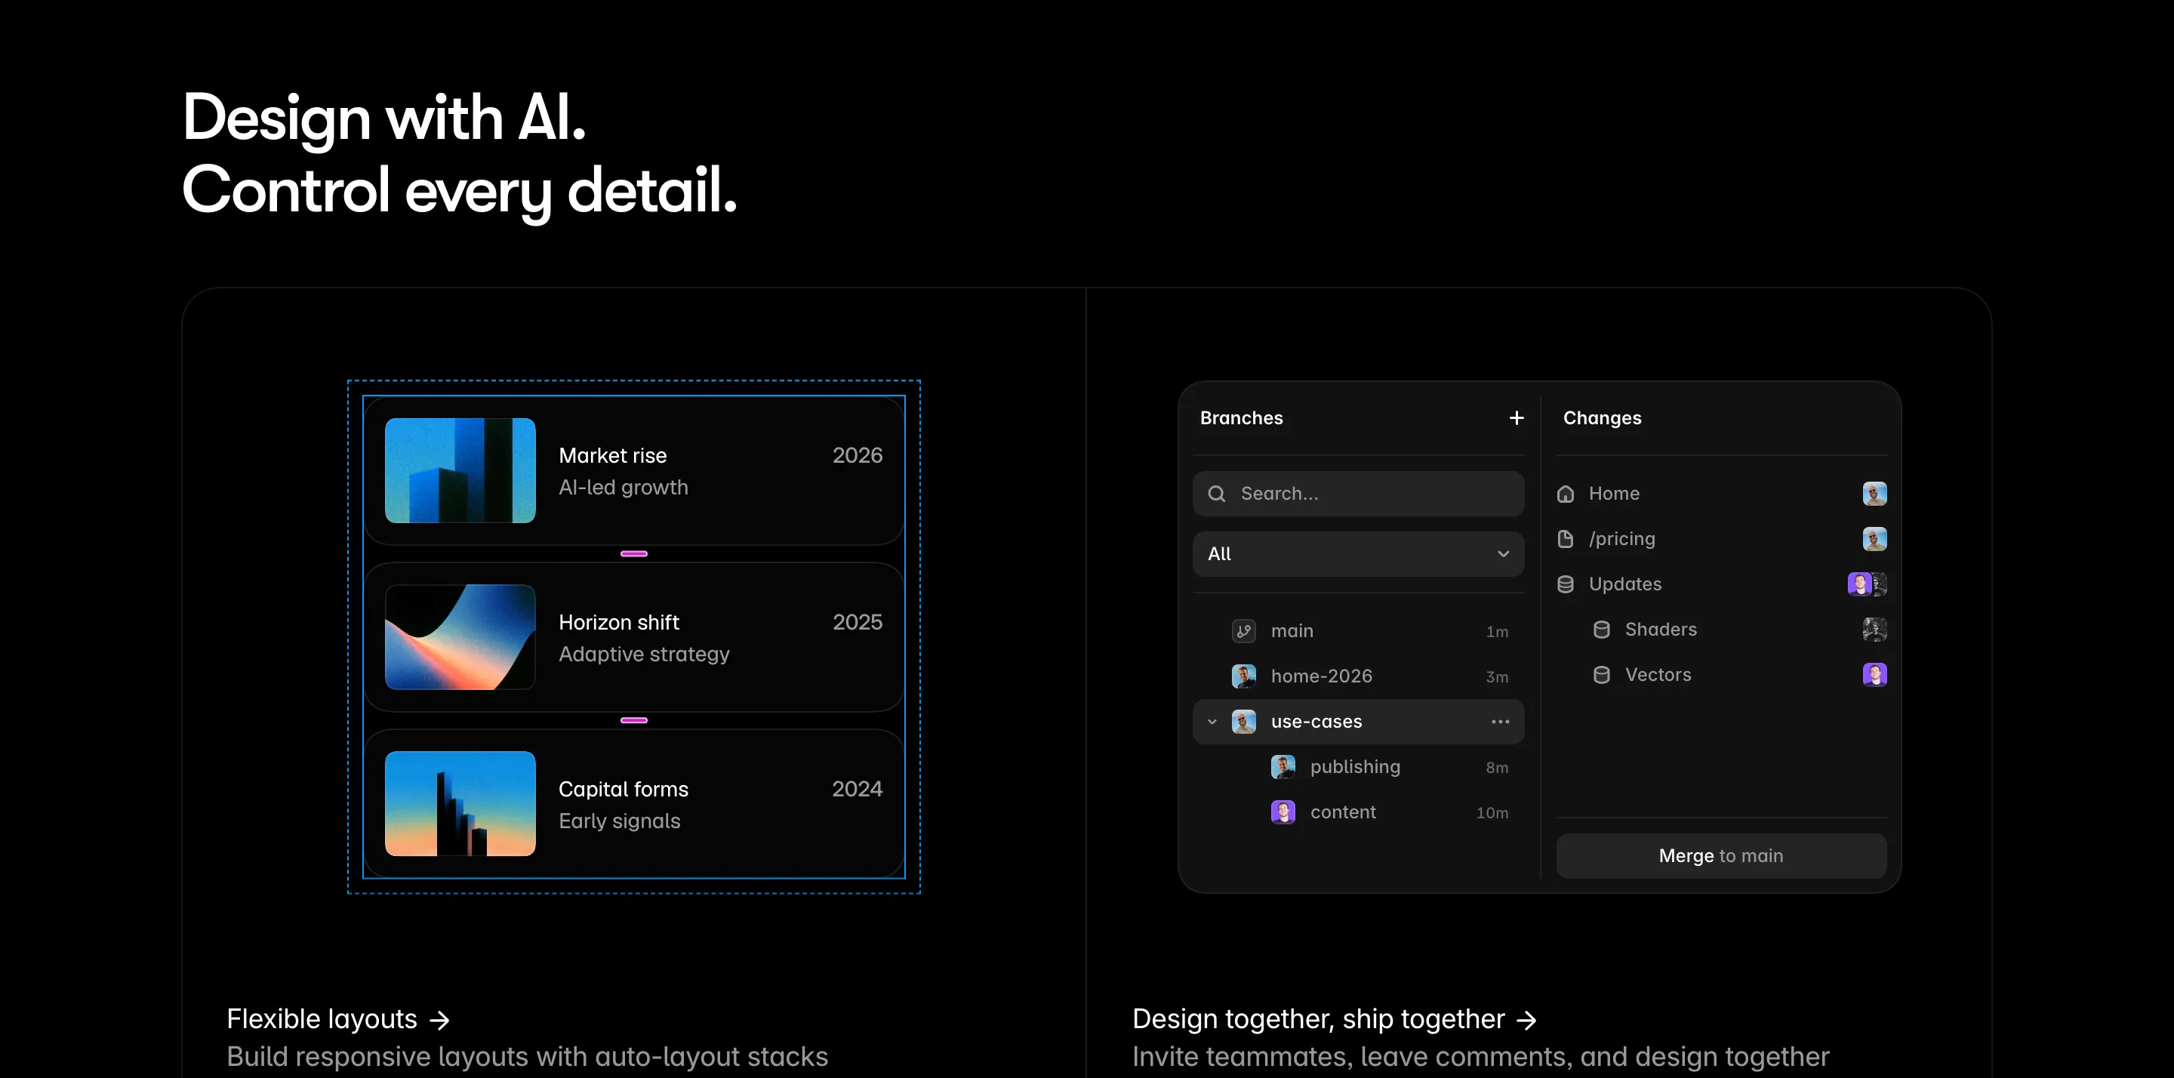
Task: Click gap handle below Horizon shift card
Action: click(x=634, y=720)
